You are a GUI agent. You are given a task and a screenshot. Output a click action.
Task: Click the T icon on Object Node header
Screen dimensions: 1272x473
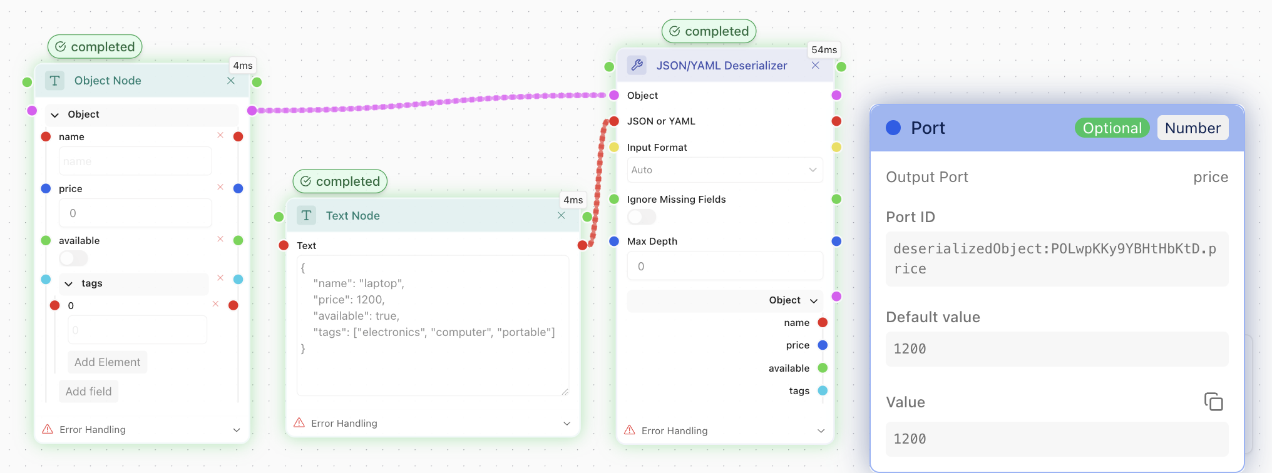[55, 81]
